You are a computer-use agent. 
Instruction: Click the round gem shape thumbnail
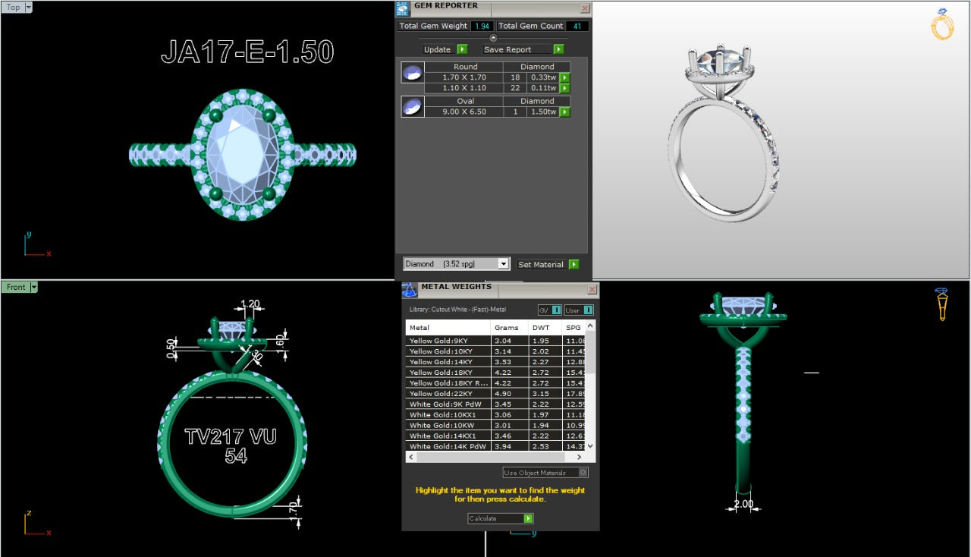(x=411, y=73)
